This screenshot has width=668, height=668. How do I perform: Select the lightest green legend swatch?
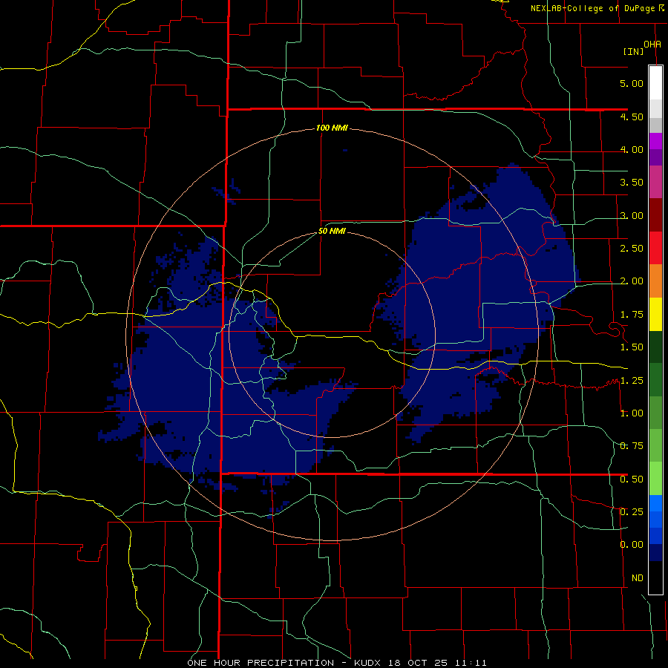655,479
